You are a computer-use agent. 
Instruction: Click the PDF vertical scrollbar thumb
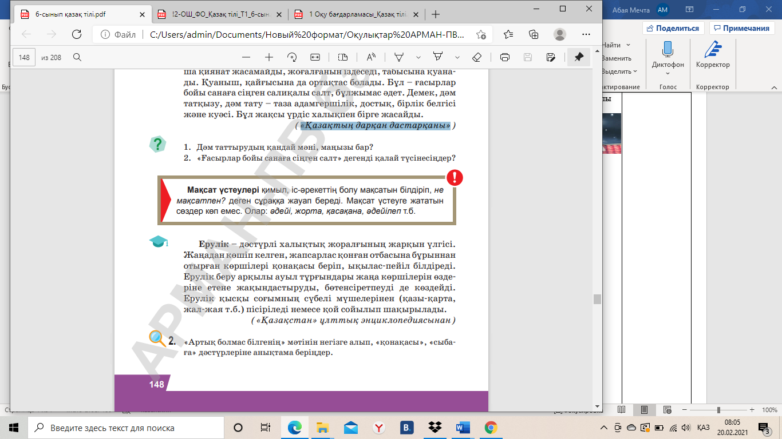pyautogui.click(x=598, y=300)
